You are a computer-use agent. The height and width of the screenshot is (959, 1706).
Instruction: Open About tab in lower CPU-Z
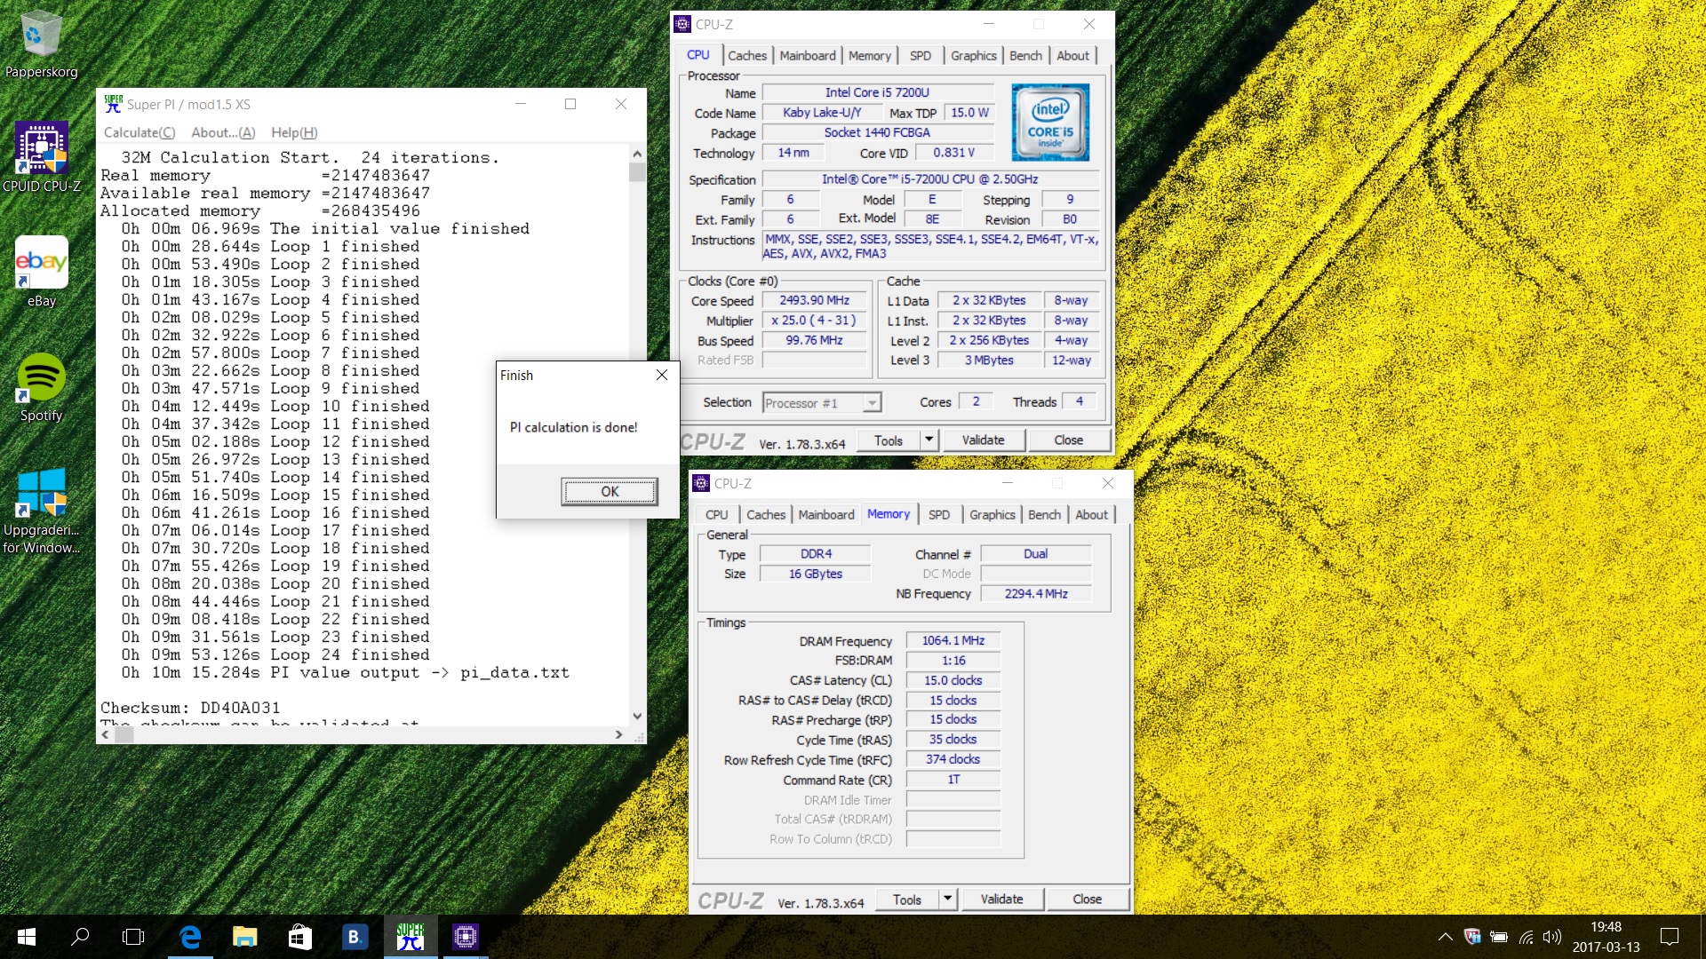(x=1091, y=514)
